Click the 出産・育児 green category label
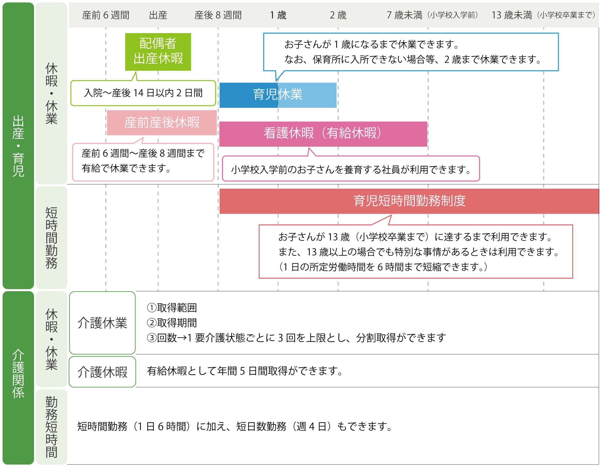Viewport: 602px width, 467px height. click(18, 146)
